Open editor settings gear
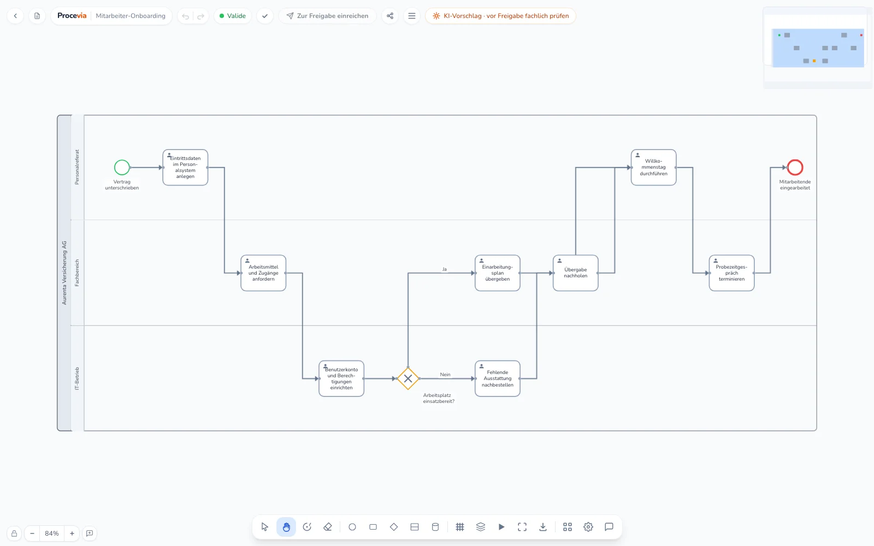 (588, 527)
